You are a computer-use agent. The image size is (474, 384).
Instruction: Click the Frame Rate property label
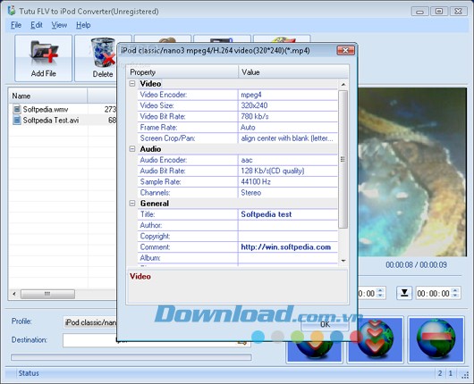click(x=158, y=128)
